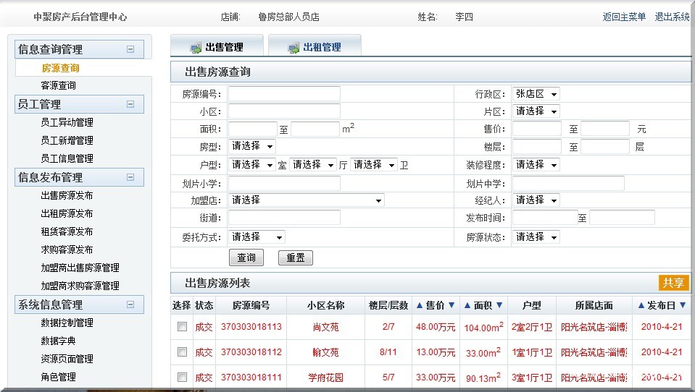Open 客源查询 in the sidebar menu
Screen dimensions: 695x392
pyautogui.click(x=58, y=85)
